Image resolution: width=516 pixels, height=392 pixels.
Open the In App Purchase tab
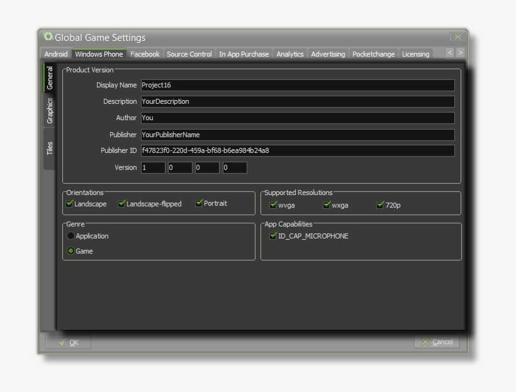(x=244, y=54)
